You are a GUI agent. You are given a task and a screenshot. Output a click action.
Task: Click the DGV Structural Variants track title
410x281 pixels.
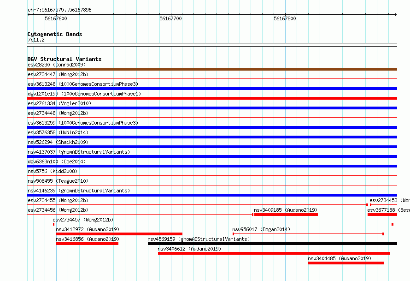[x=64, y=59]
